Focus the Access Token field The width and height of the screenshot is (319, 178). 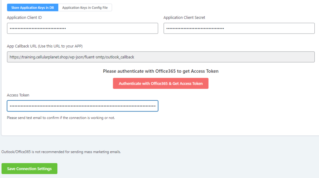82,106
